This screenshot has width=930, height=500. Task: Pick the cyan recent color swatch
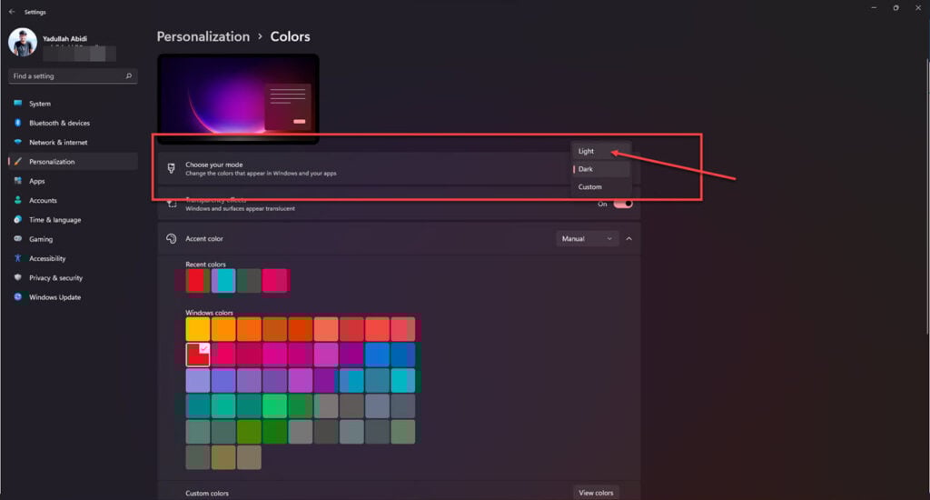[223, 281]
